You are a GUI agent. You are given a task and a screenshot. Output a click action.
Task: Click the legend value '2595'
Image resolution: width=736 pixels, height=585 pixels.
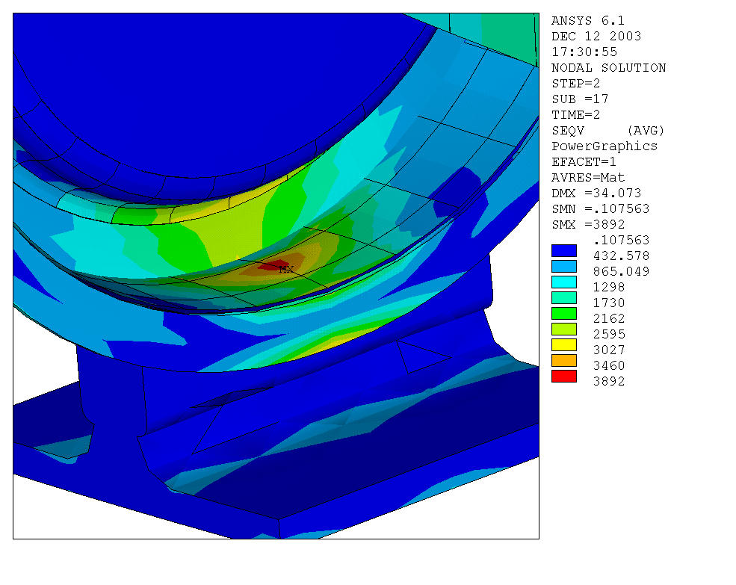pyautogui.click(x=609, y=334)
